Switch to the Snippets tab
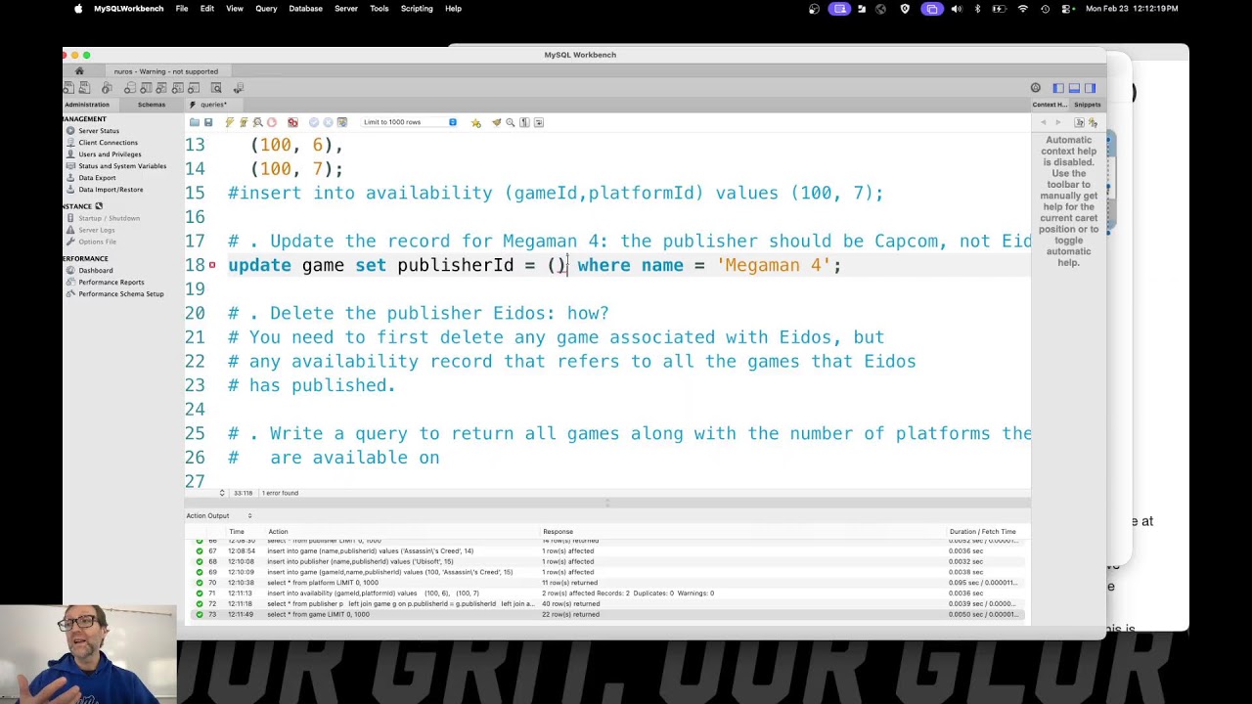1252x704 pixels. [1087, 105]
